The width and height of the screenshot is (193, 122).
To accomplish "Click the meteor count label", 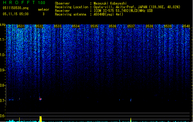I will pyautogui.click(x=44, y=9).
